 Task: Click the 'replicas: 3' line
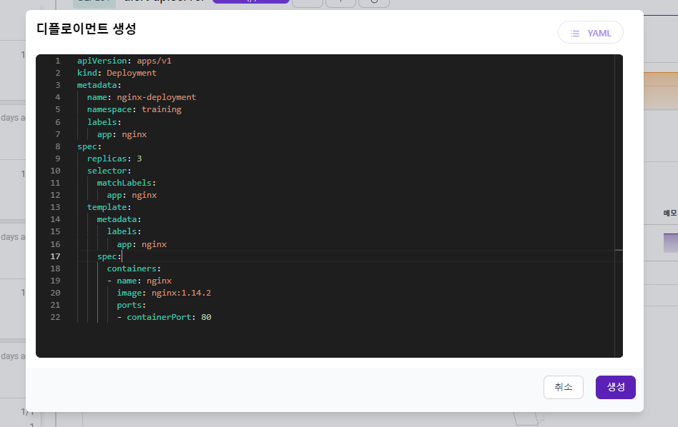[x=114, y=159]
